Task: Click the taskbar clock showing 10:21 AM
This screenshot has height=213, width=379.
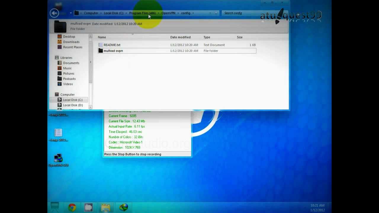Action: click(317, 205)
